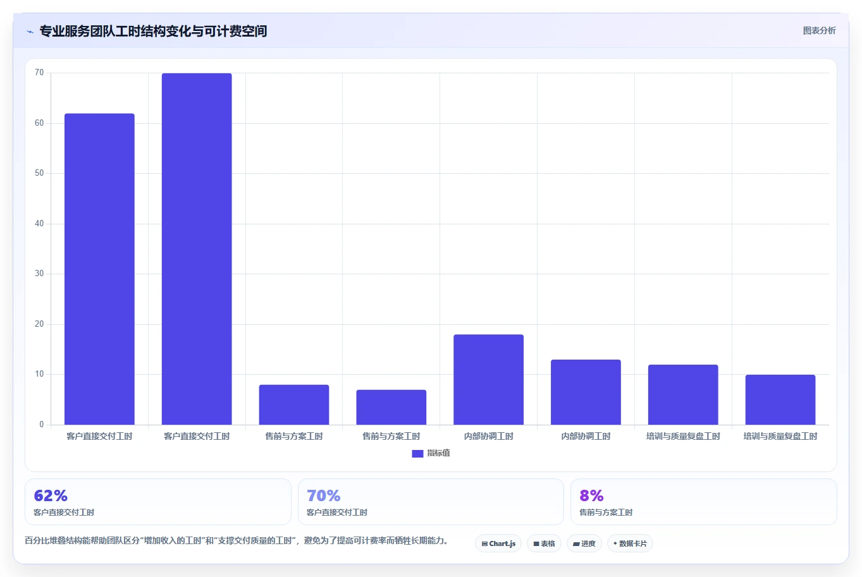The image size is (862, 577).
Task: Click the 售前与方案工时 bar with value 7
Action: [391, 407]
